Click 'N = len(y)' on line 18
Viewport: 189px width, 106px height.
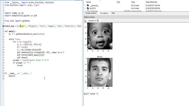[22, 47]
